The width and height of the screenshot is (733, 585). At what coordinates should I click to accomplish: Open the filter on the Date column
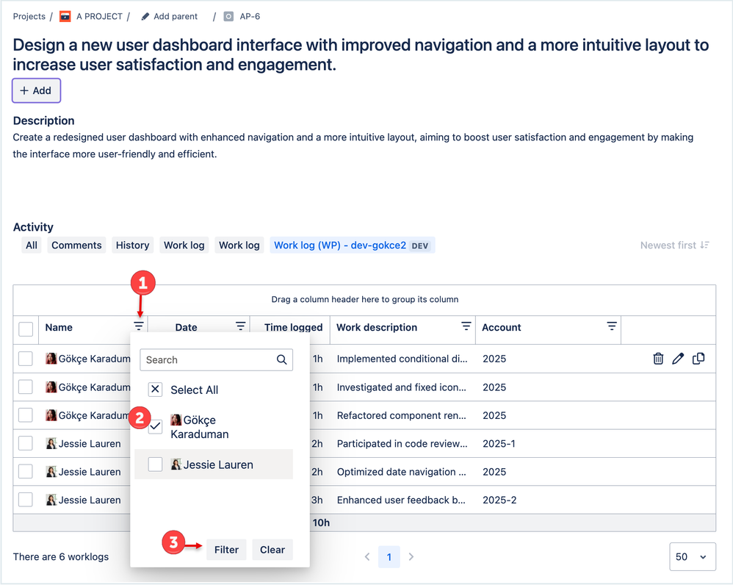pos(240,326)
